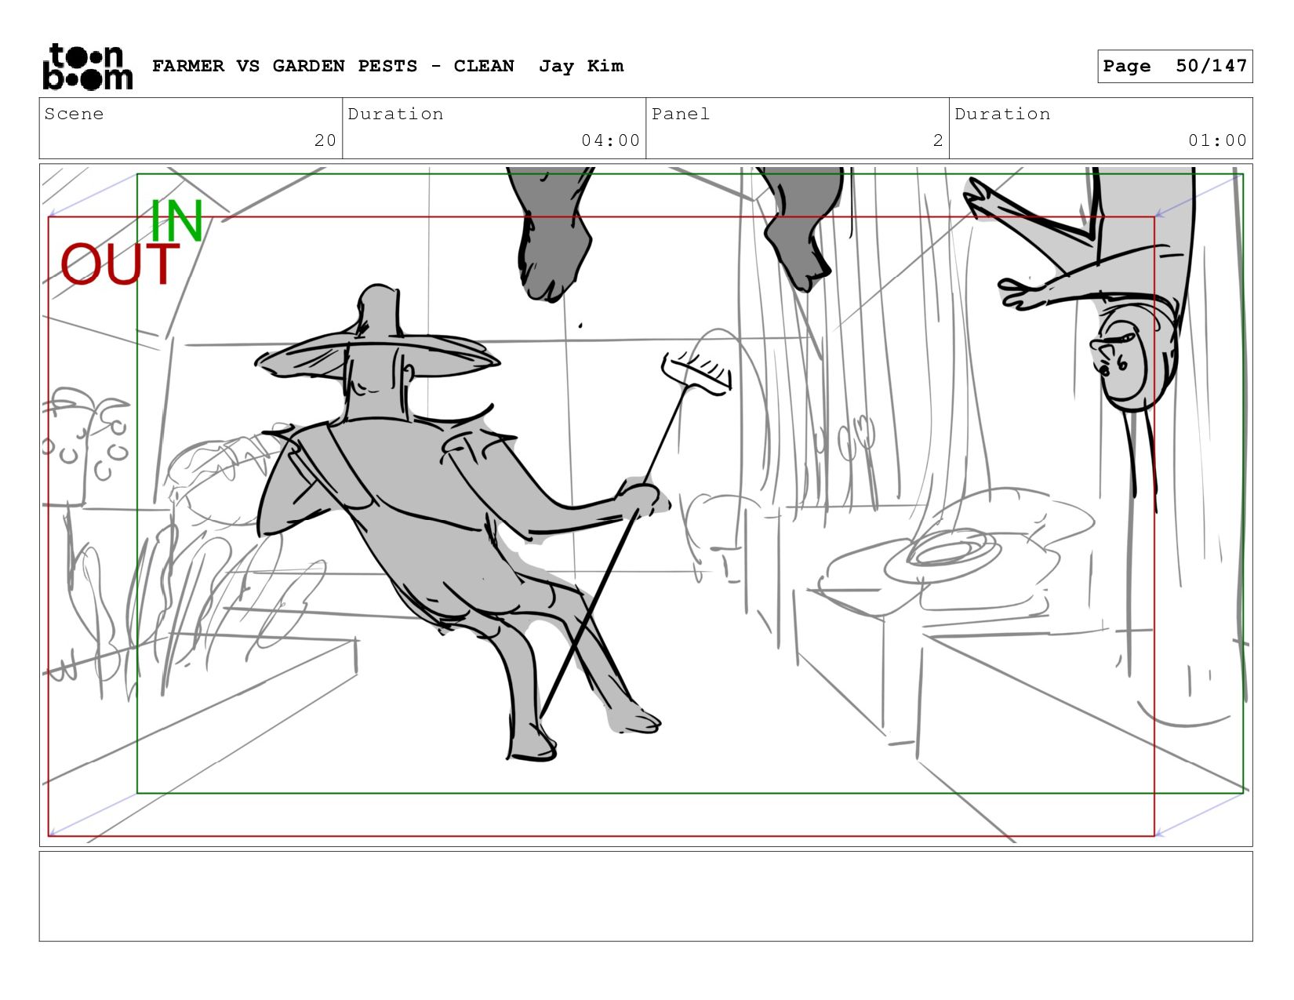Click the 'Panel' label
The height and width of the screenshot is (1000, 1294).
(681, 114)
